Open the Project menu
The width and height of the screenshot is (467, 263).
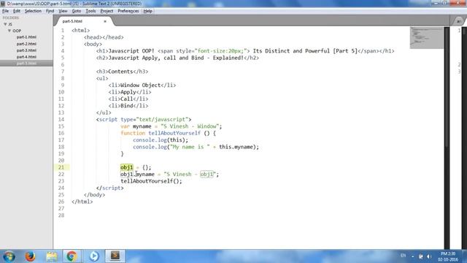tap(107, 11)
